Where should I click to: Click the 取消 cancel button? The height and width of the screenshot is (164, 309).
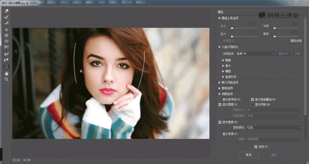[249, 155]
